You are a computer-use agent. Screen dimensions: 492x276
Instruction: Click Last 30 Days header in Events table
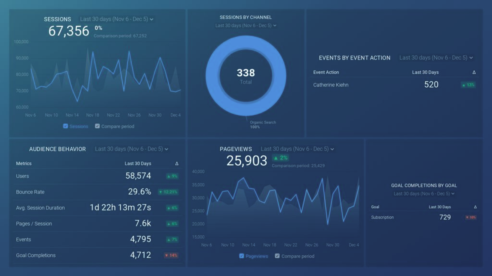[425, 72]
